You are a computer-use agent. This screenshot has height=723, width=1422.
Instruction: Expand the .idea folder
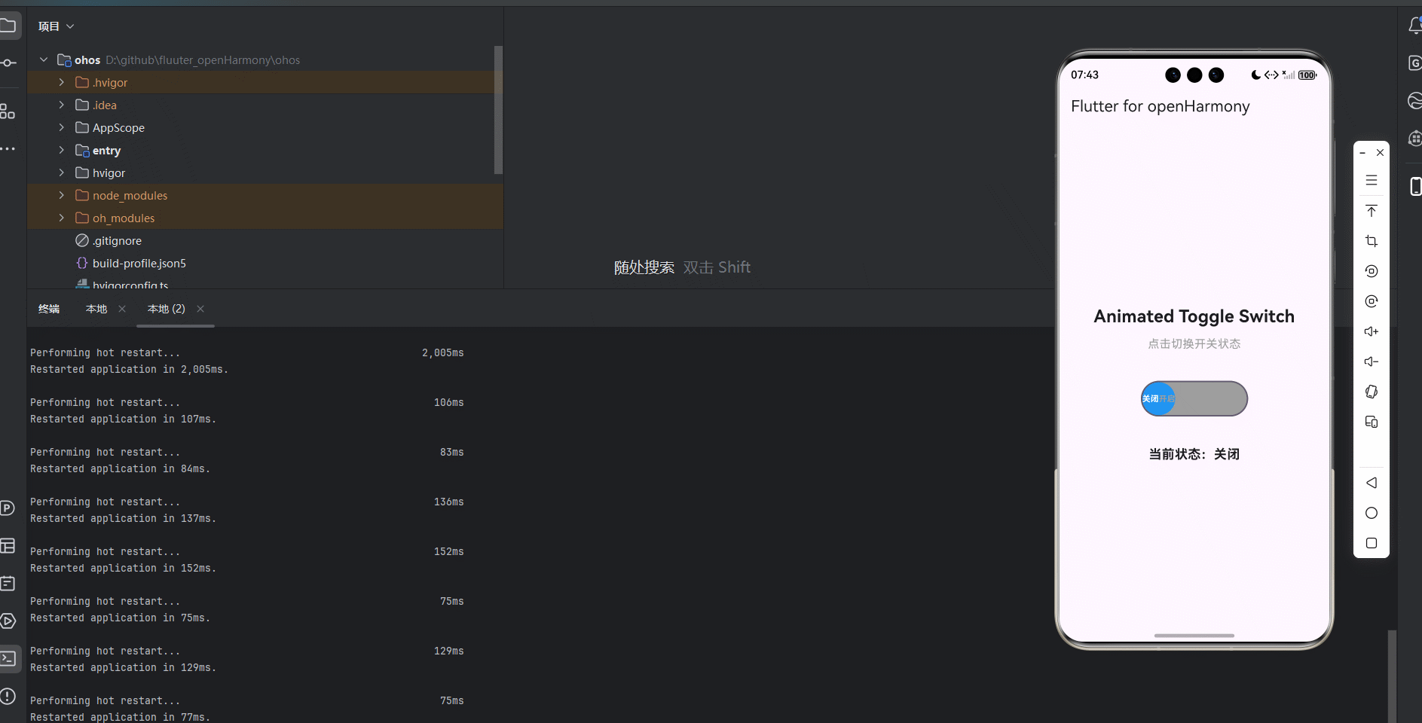(x=62, y=105)
